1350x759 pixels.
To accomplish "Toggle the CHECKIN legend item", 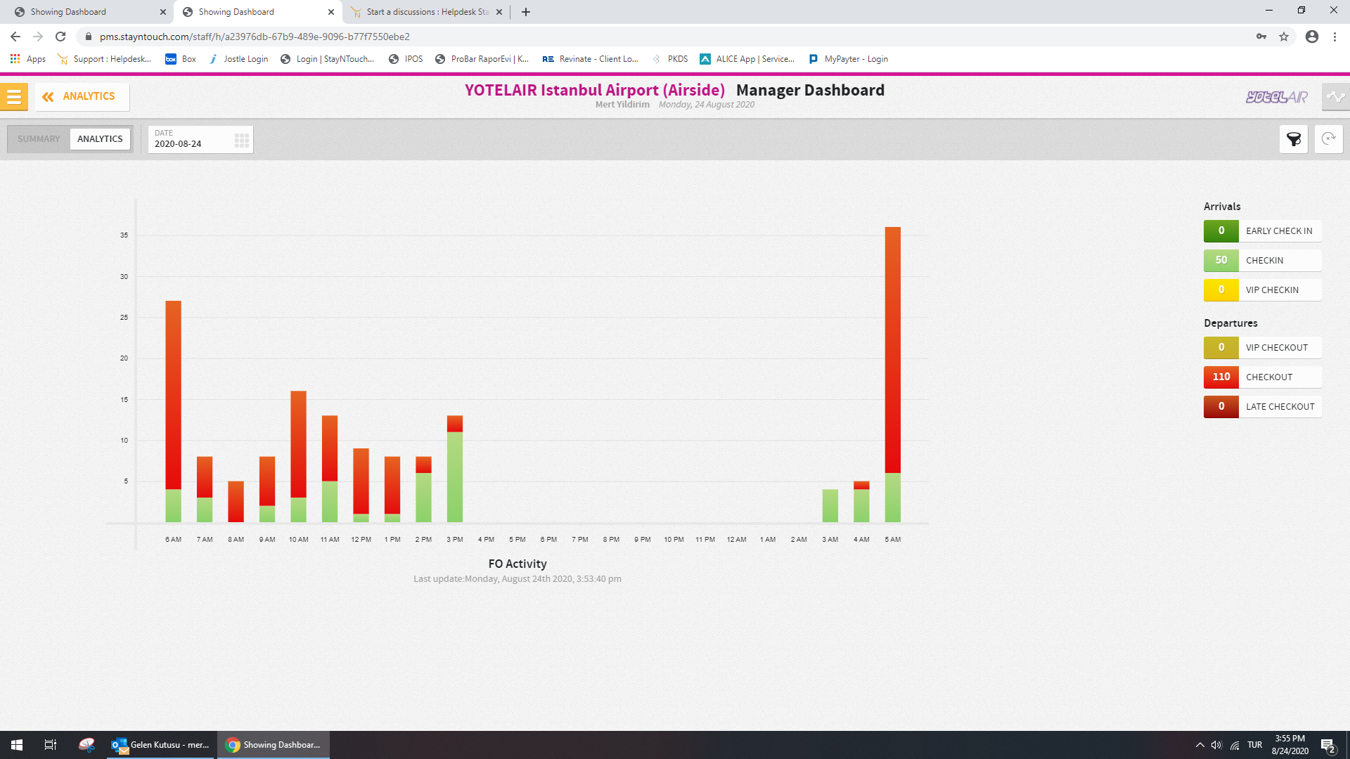I will coord(1263,261).
